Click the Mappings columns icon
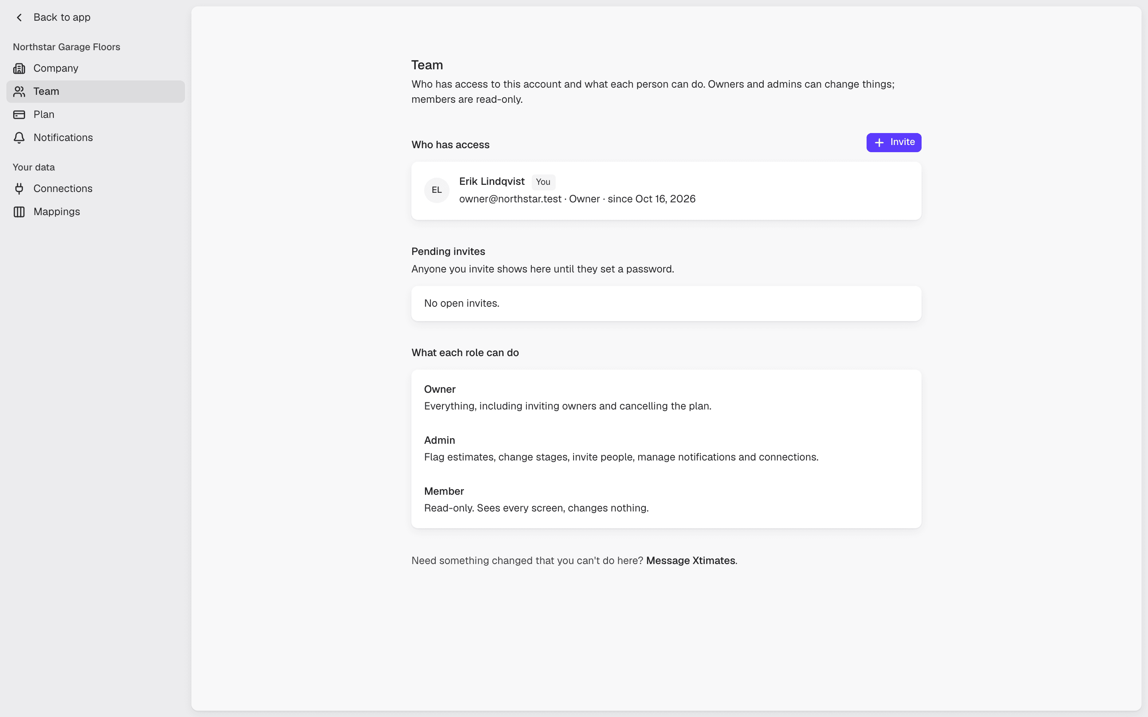The height and width of the screenshot is (717, 1148). click(x=19, y=212)
